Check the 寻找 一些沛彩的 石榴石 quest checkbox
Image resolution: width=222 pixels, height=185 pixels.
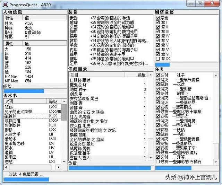point(157,161)
